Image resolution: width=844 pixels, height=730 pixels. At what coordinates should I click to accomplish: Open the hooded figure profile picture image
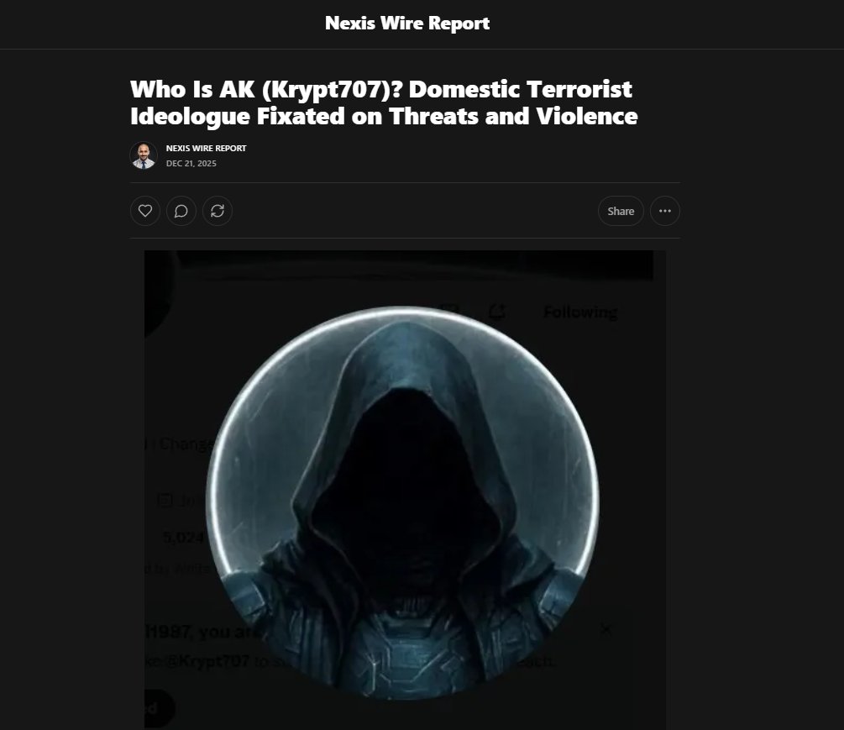point(402,503)
